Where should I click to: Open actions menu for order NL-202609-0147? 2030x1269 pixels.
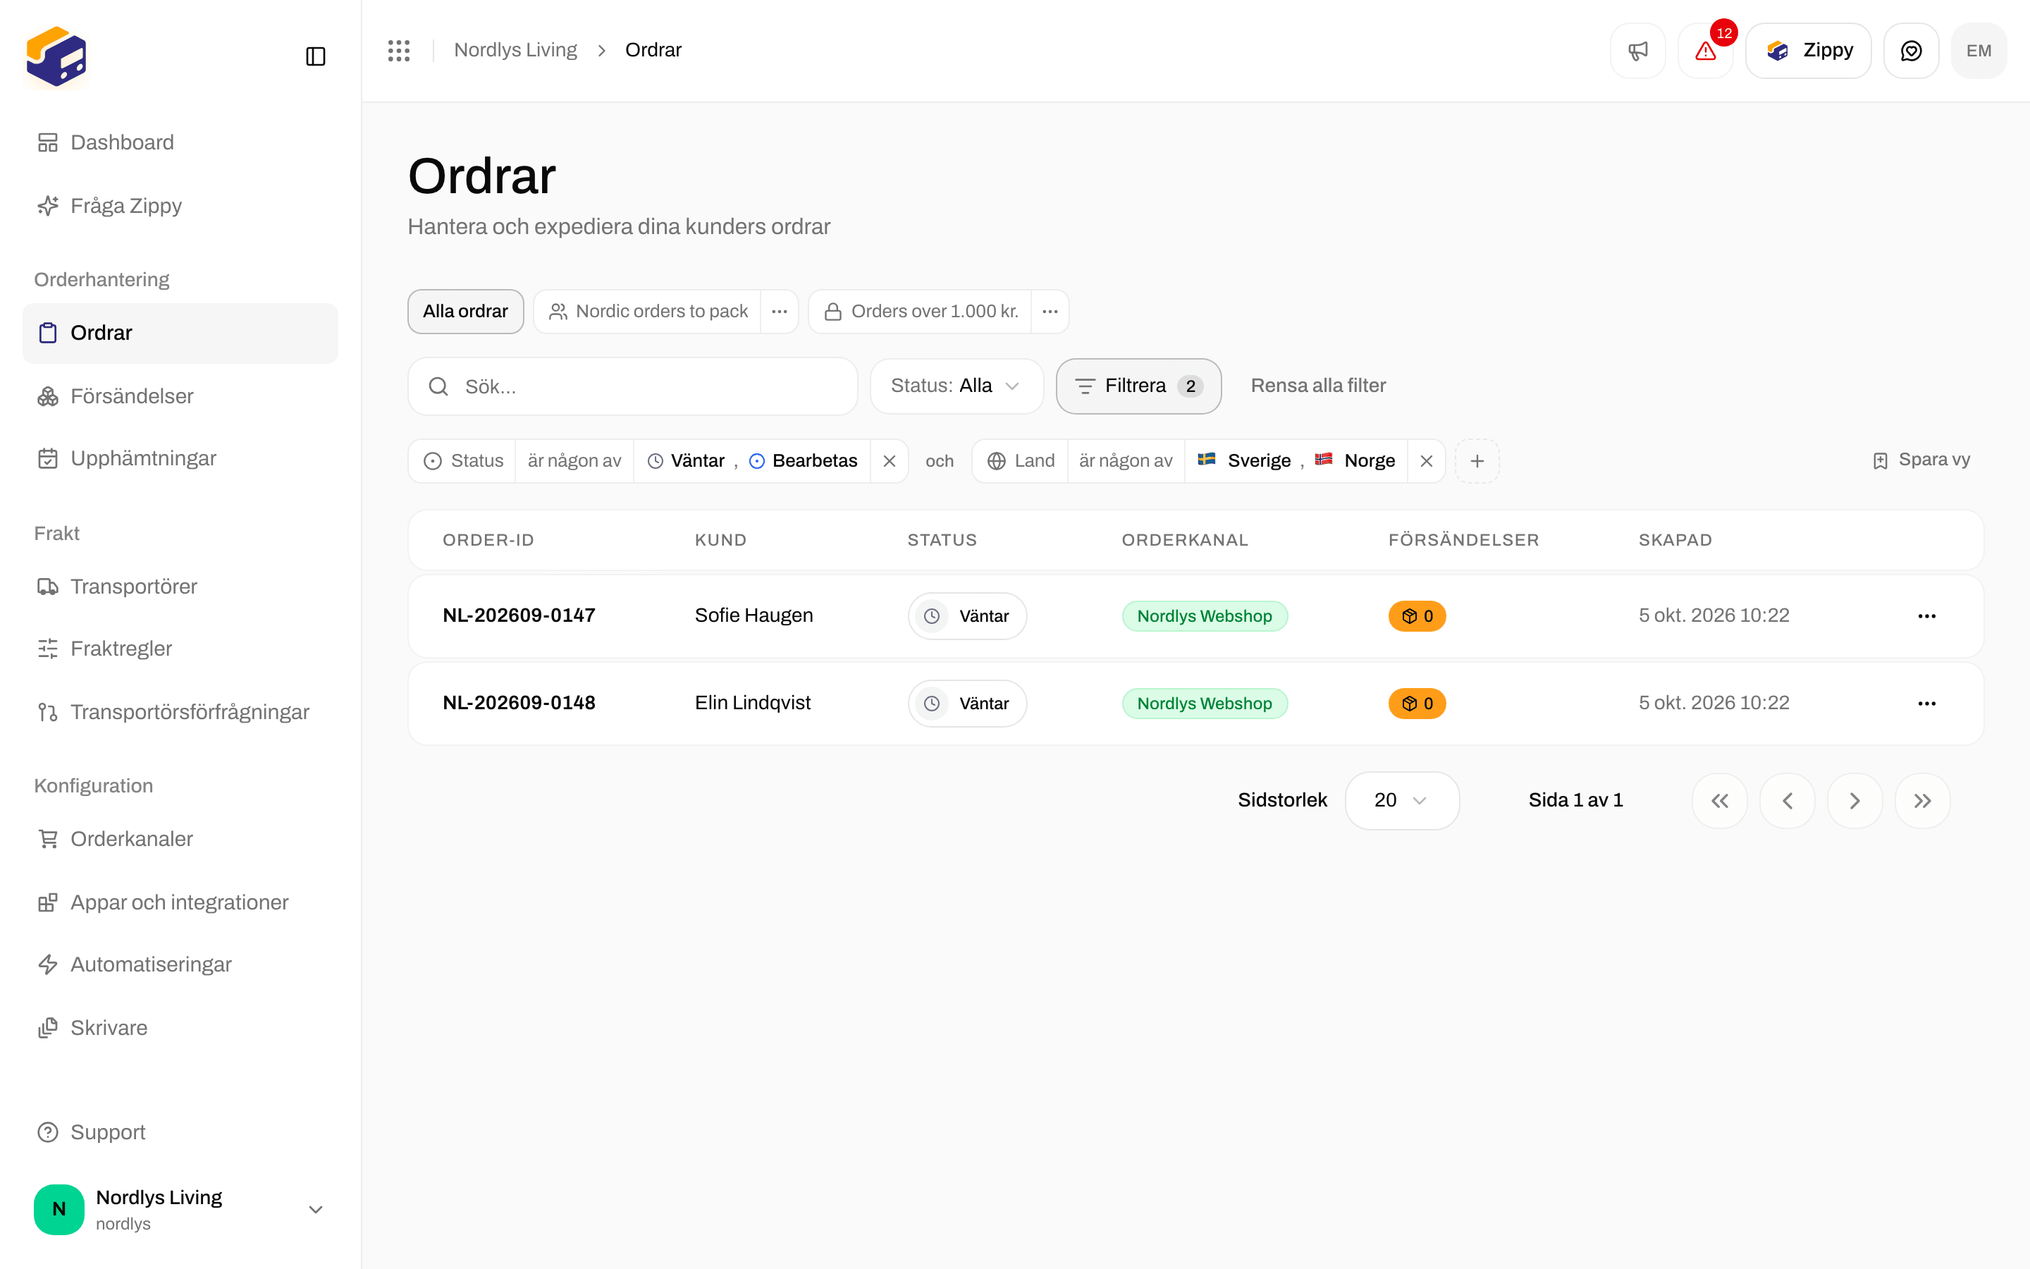pyautogui.click(x=1927, y=616)
